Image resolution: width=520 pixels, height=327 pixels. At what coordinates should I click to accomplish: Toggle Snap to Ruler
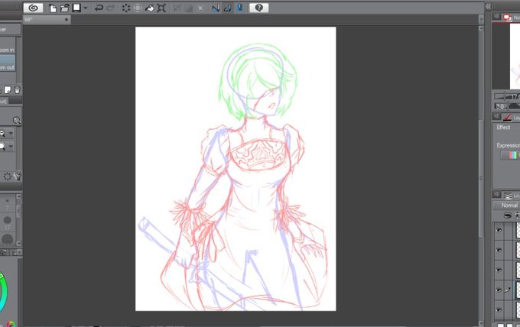pyautogui.click(x=216, y=8)
